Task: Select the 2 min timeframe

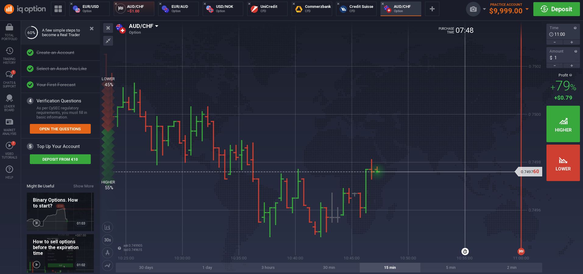Action: pyautogui.click(x=512, y=268)
